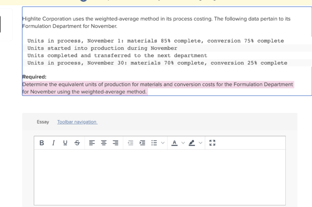Viewport: 312px width, 207px height.
Task: Insert an unordered bullet list
Action: click(154, 143)
